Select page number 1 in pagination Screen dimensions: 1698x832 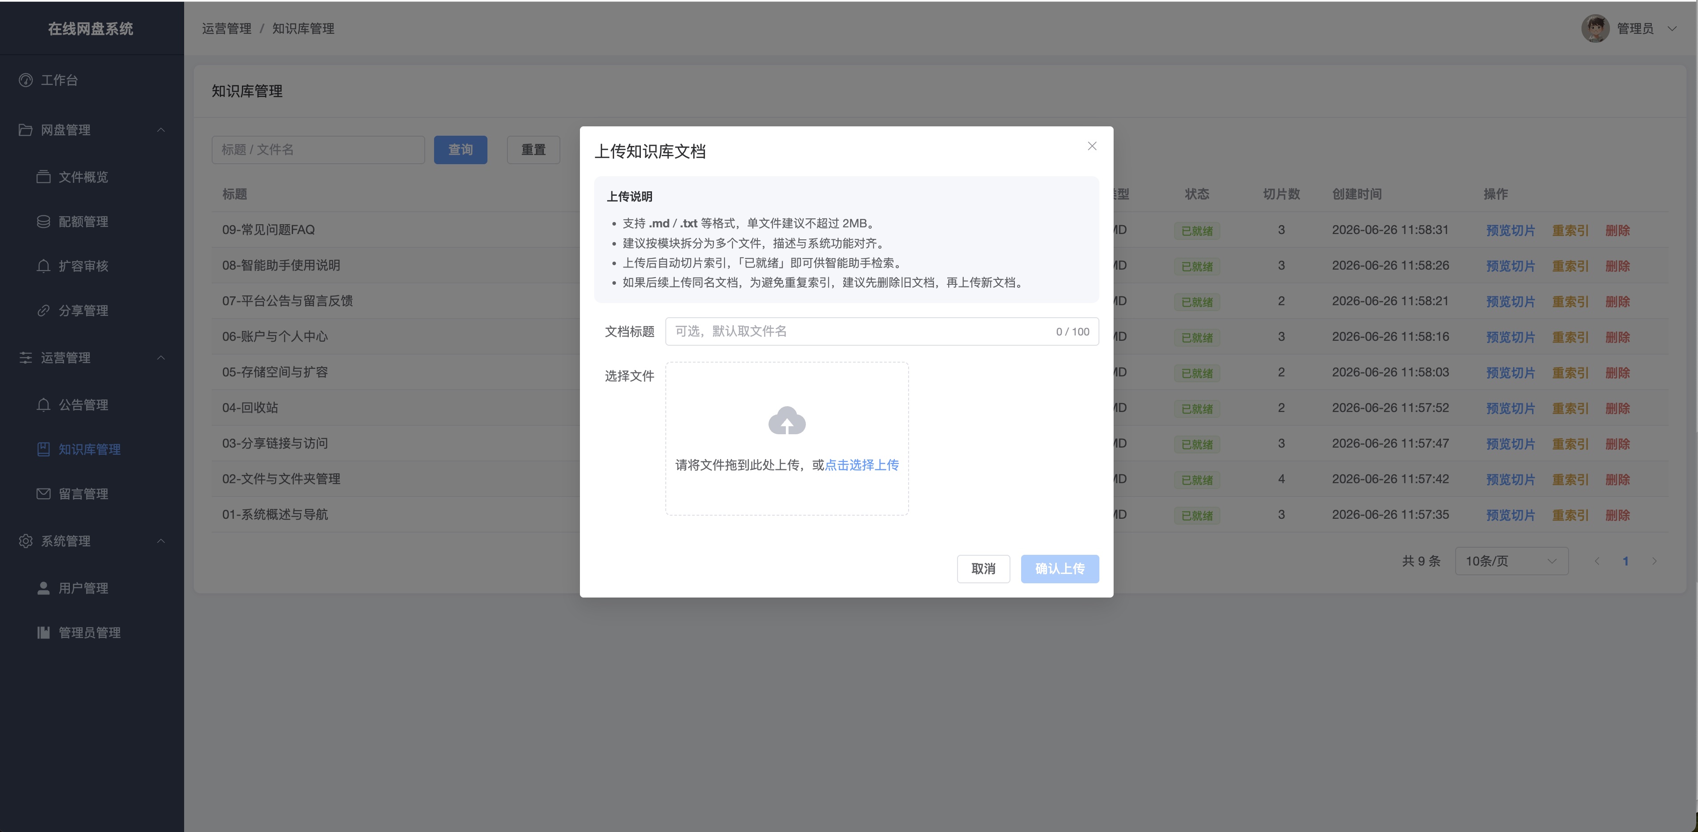coord(1626,561)
